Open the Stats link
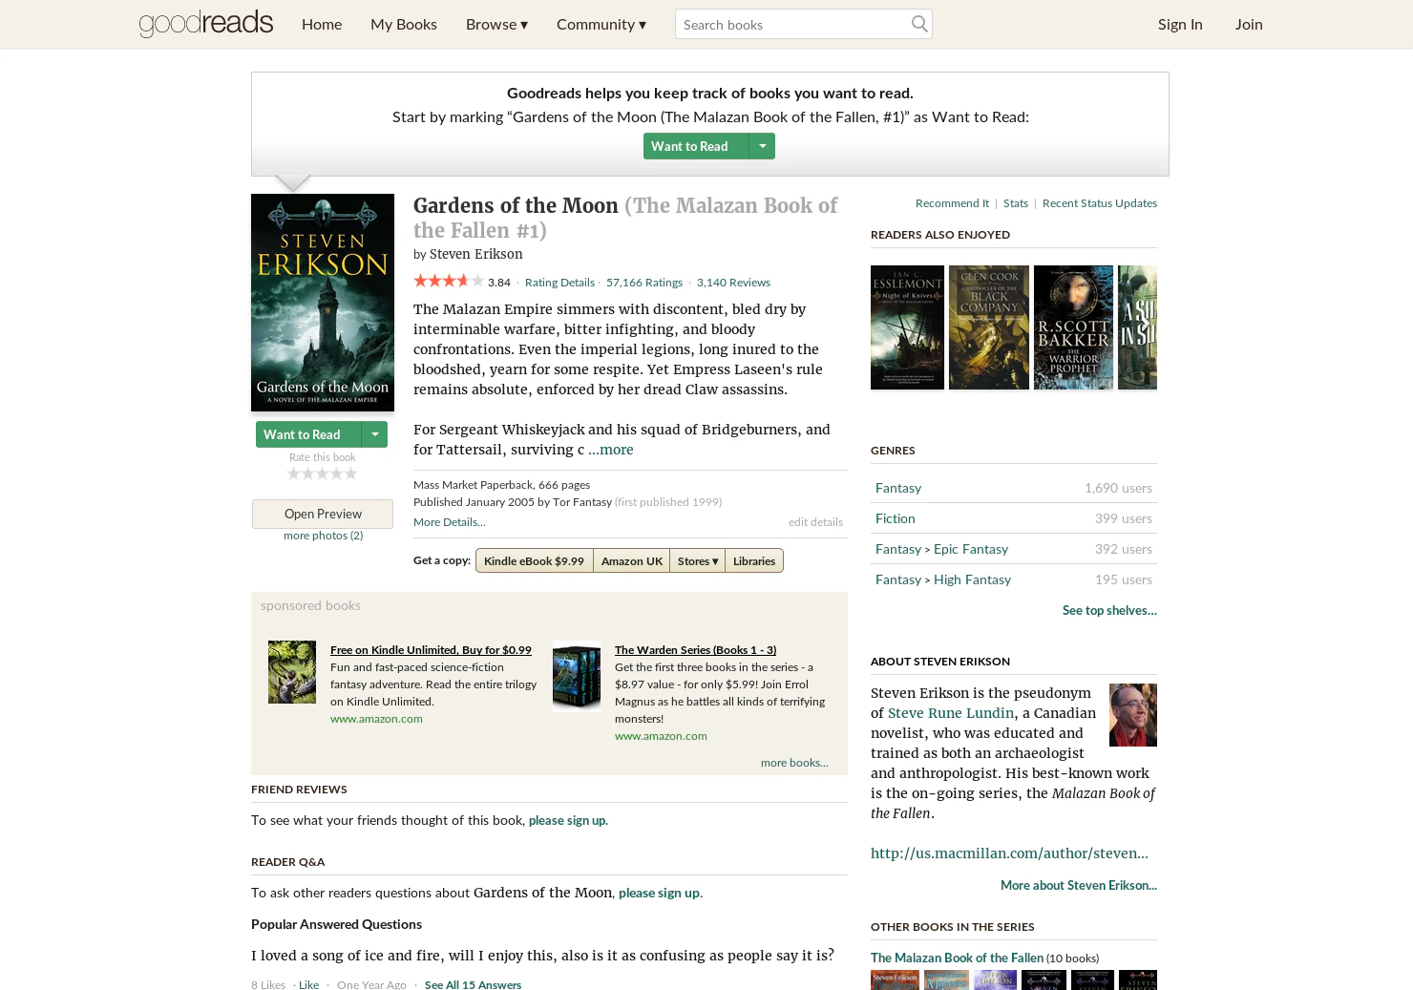This screenshot has width=1413, height=990. 1016,203
